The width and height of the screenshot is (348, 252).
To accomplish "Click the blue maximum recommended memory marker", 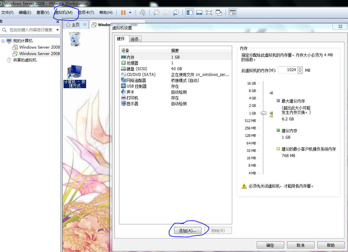I will 271,93.
